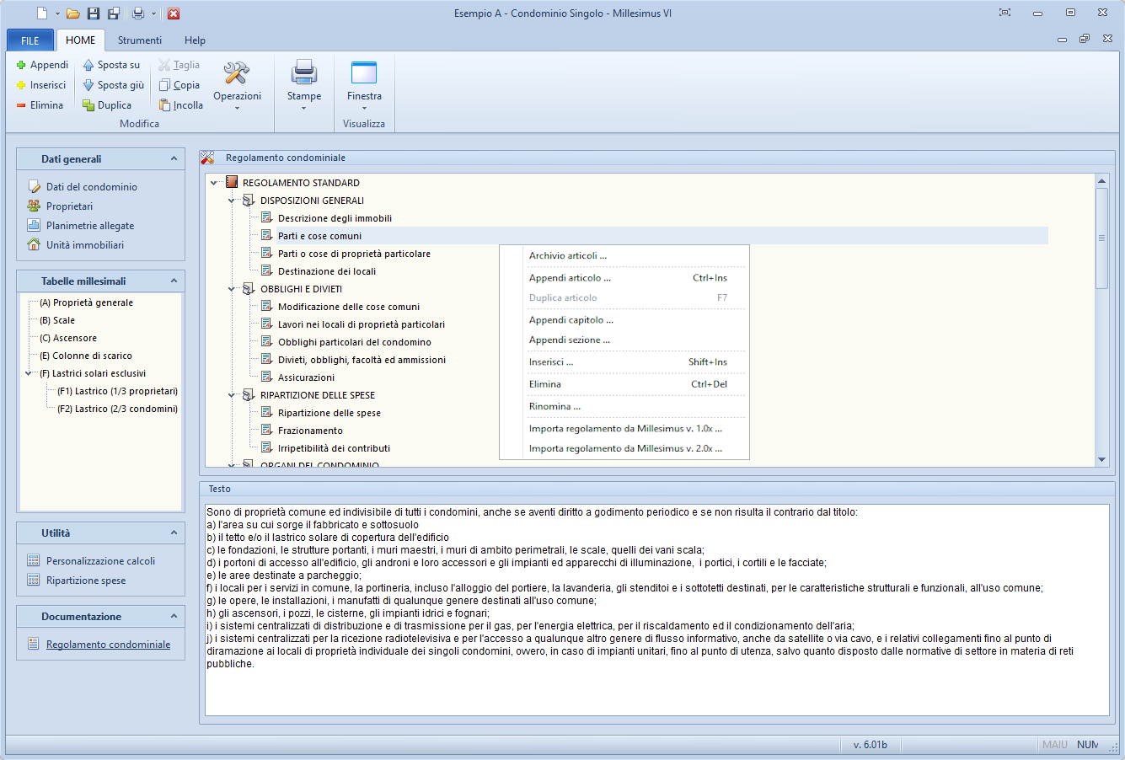
Task: Open the FILE tab
Action: (30, 40)
